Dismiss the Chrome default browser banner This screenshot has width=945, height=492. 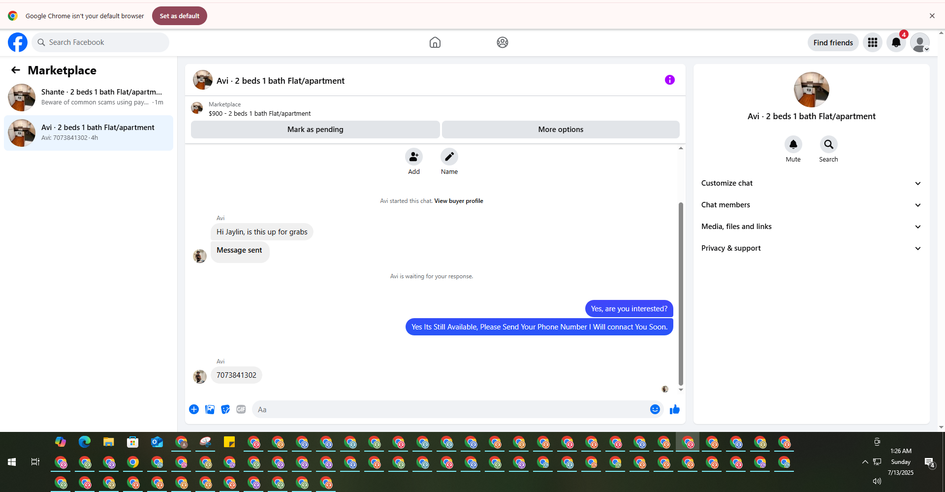932,16
